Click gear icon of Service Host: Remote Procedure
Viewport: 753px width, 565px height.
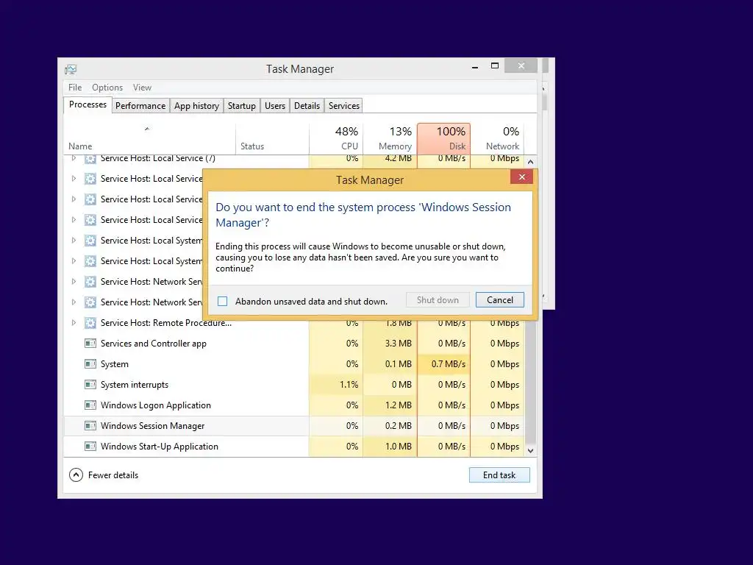tap(90, 323)
